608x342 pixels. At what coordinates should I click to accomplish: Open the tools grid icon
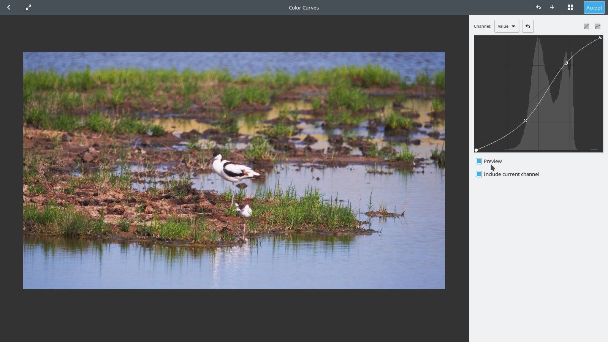[x=570, y=7]
